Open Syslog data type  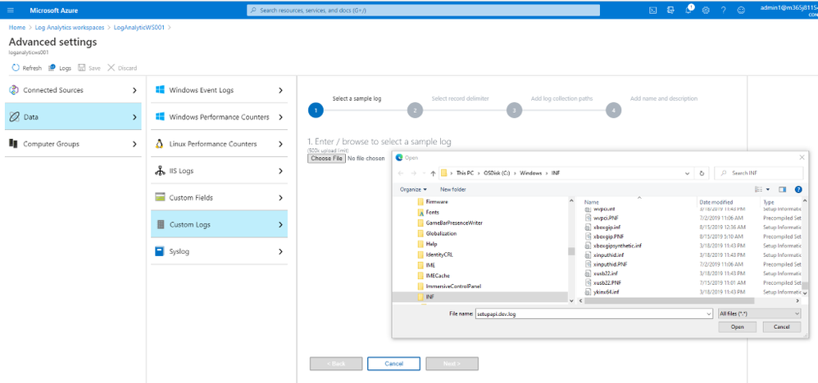pyautogui.click(x=219, y=251)
